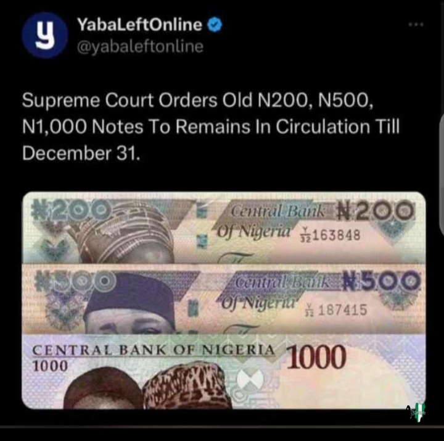This screenshot has height=441, width=444.
Task: Click the Supreme Court tweet text
Action: pyautogui.click(x=211, y=127)
